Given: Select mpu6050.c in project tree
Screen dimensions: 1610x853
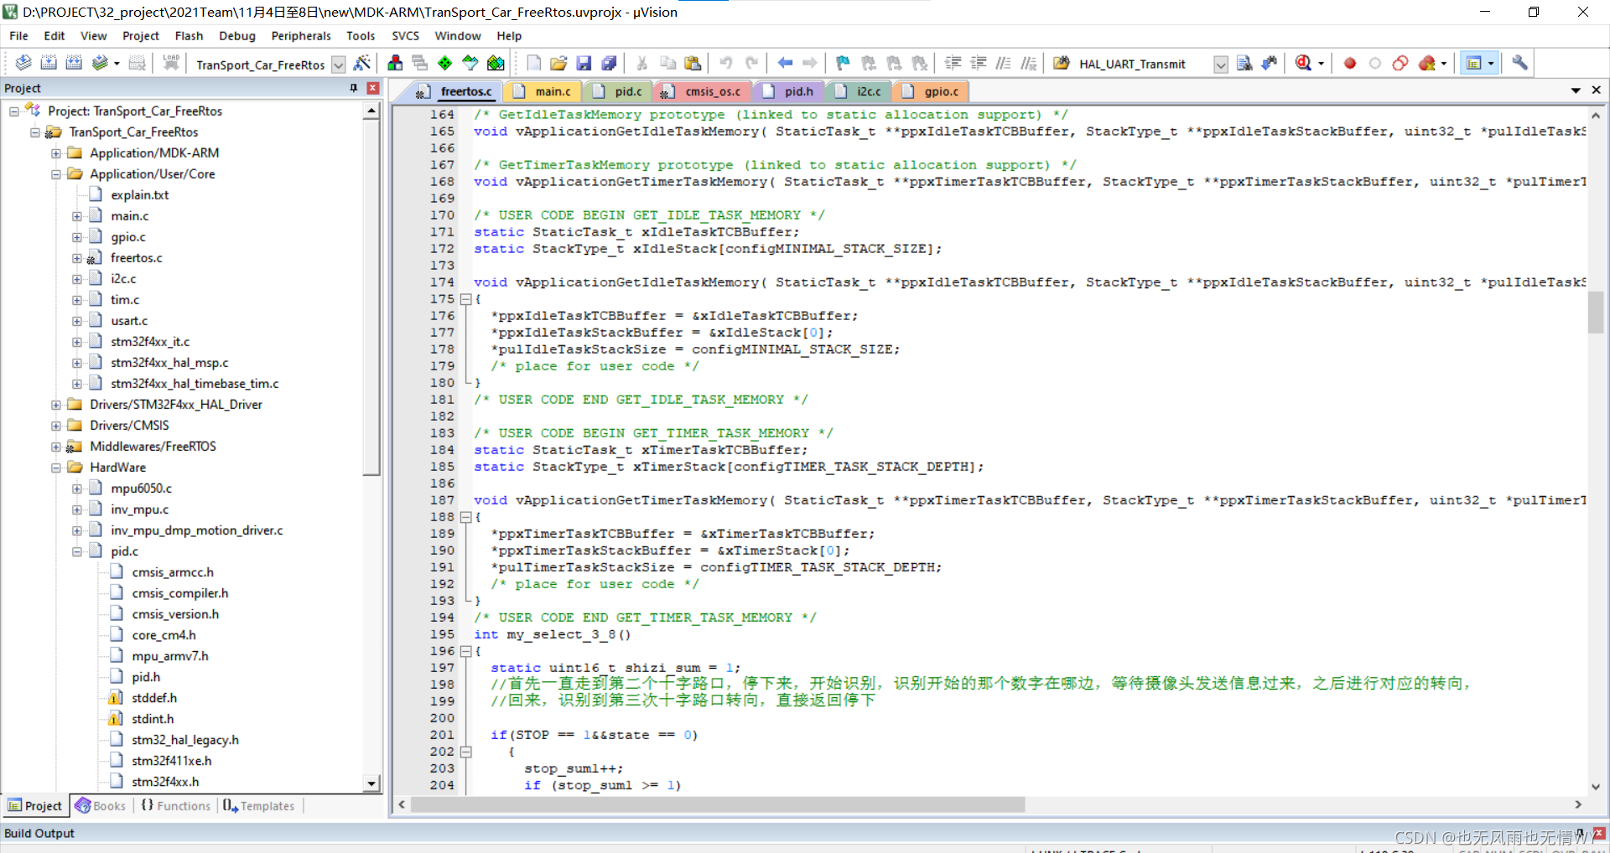Looking at the screenshot, I should tap(141, 489).
